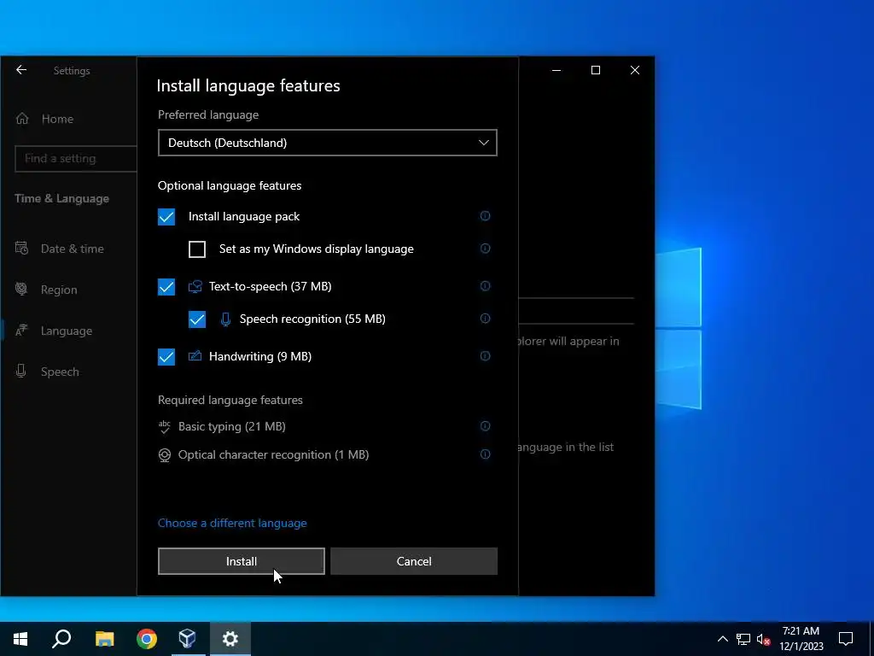
Task: Click the Text-to-speech feature icon
Action: pos(195,287)
